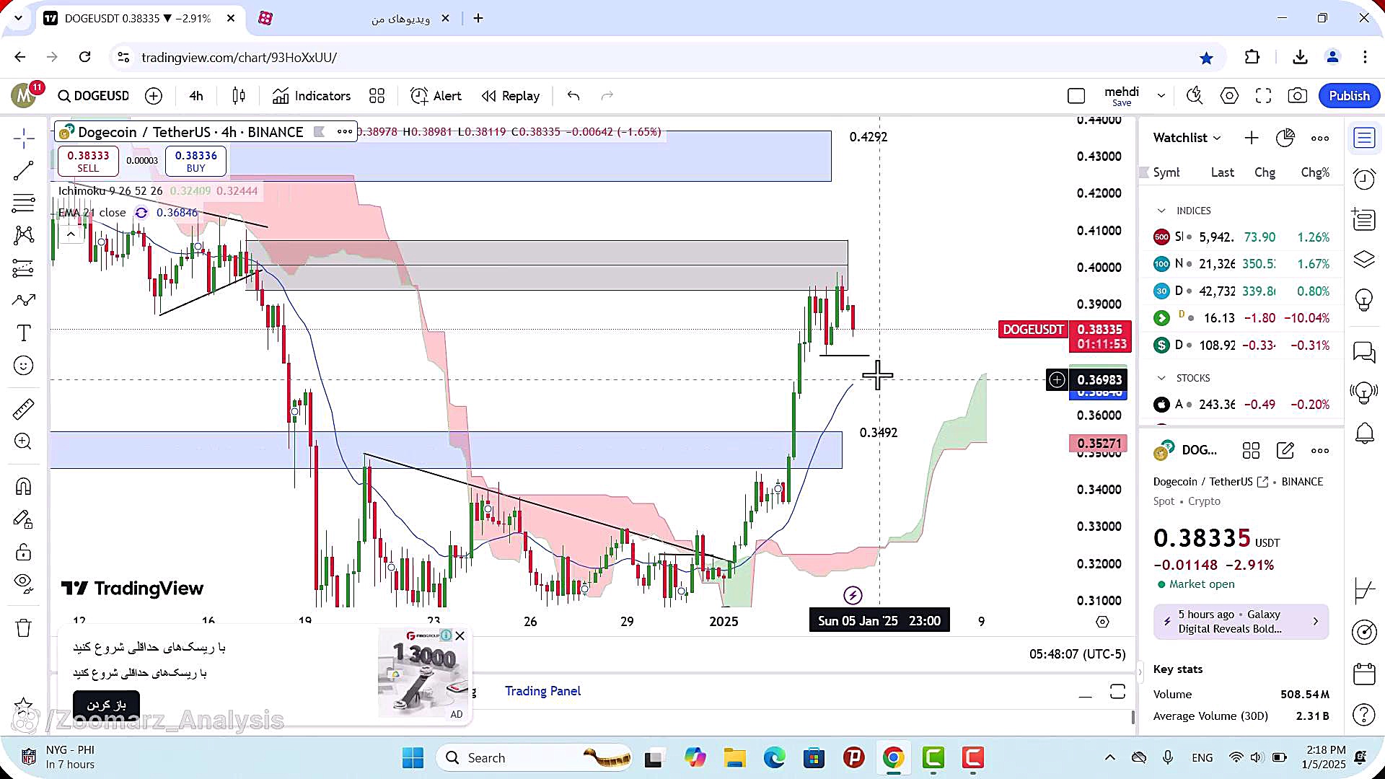Collapse the STOCKS section
The image size is (1385, 779).
[1161, 378]
